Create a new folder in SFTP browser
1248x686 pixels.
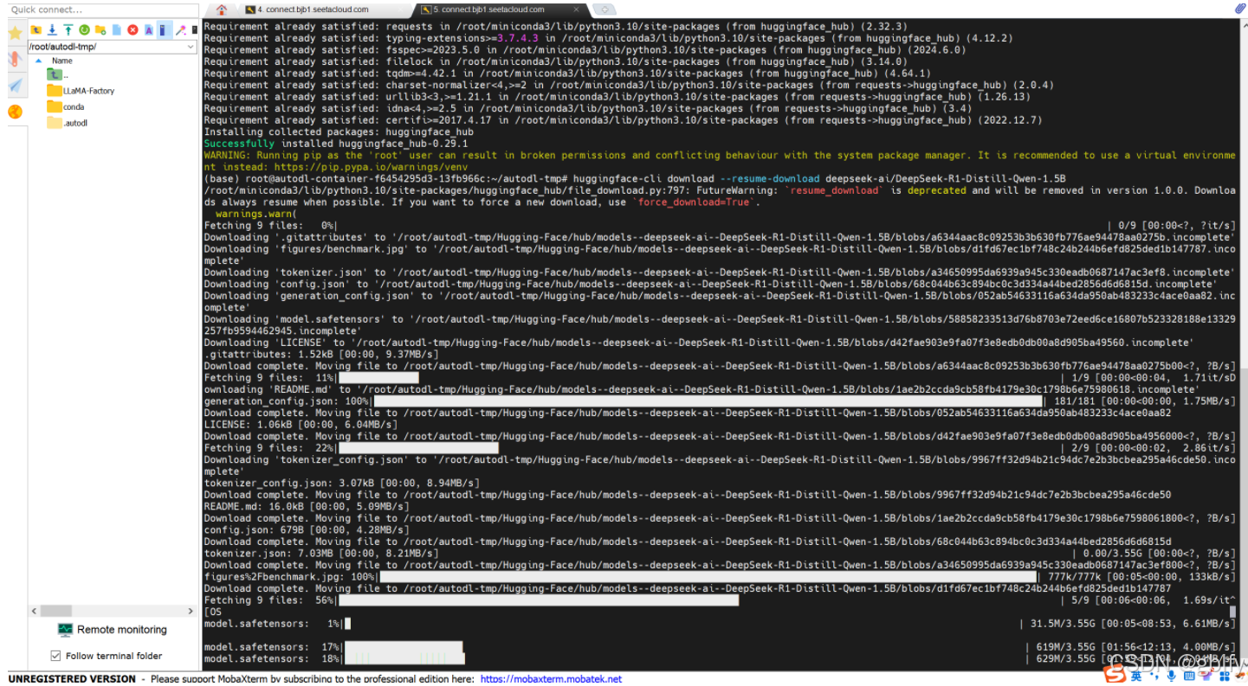click(x=100, y=29)
